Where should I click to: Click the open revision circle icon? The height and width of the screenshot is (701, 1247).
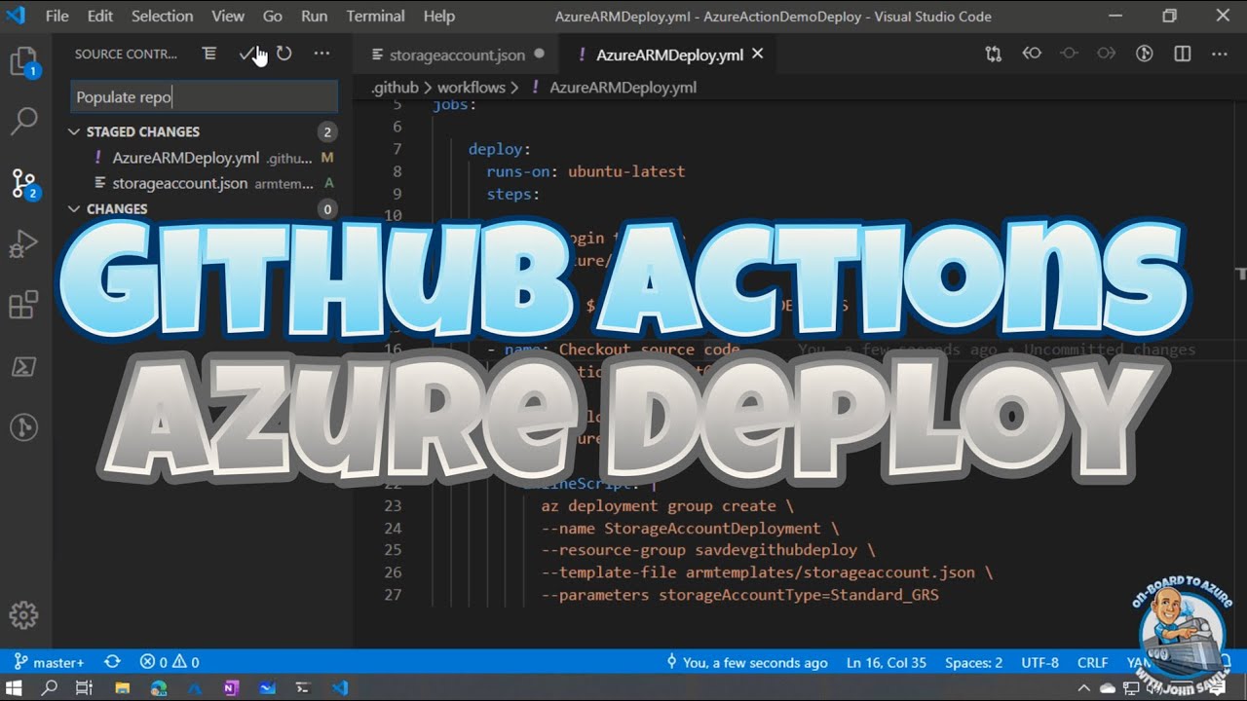coord(1069,54)
